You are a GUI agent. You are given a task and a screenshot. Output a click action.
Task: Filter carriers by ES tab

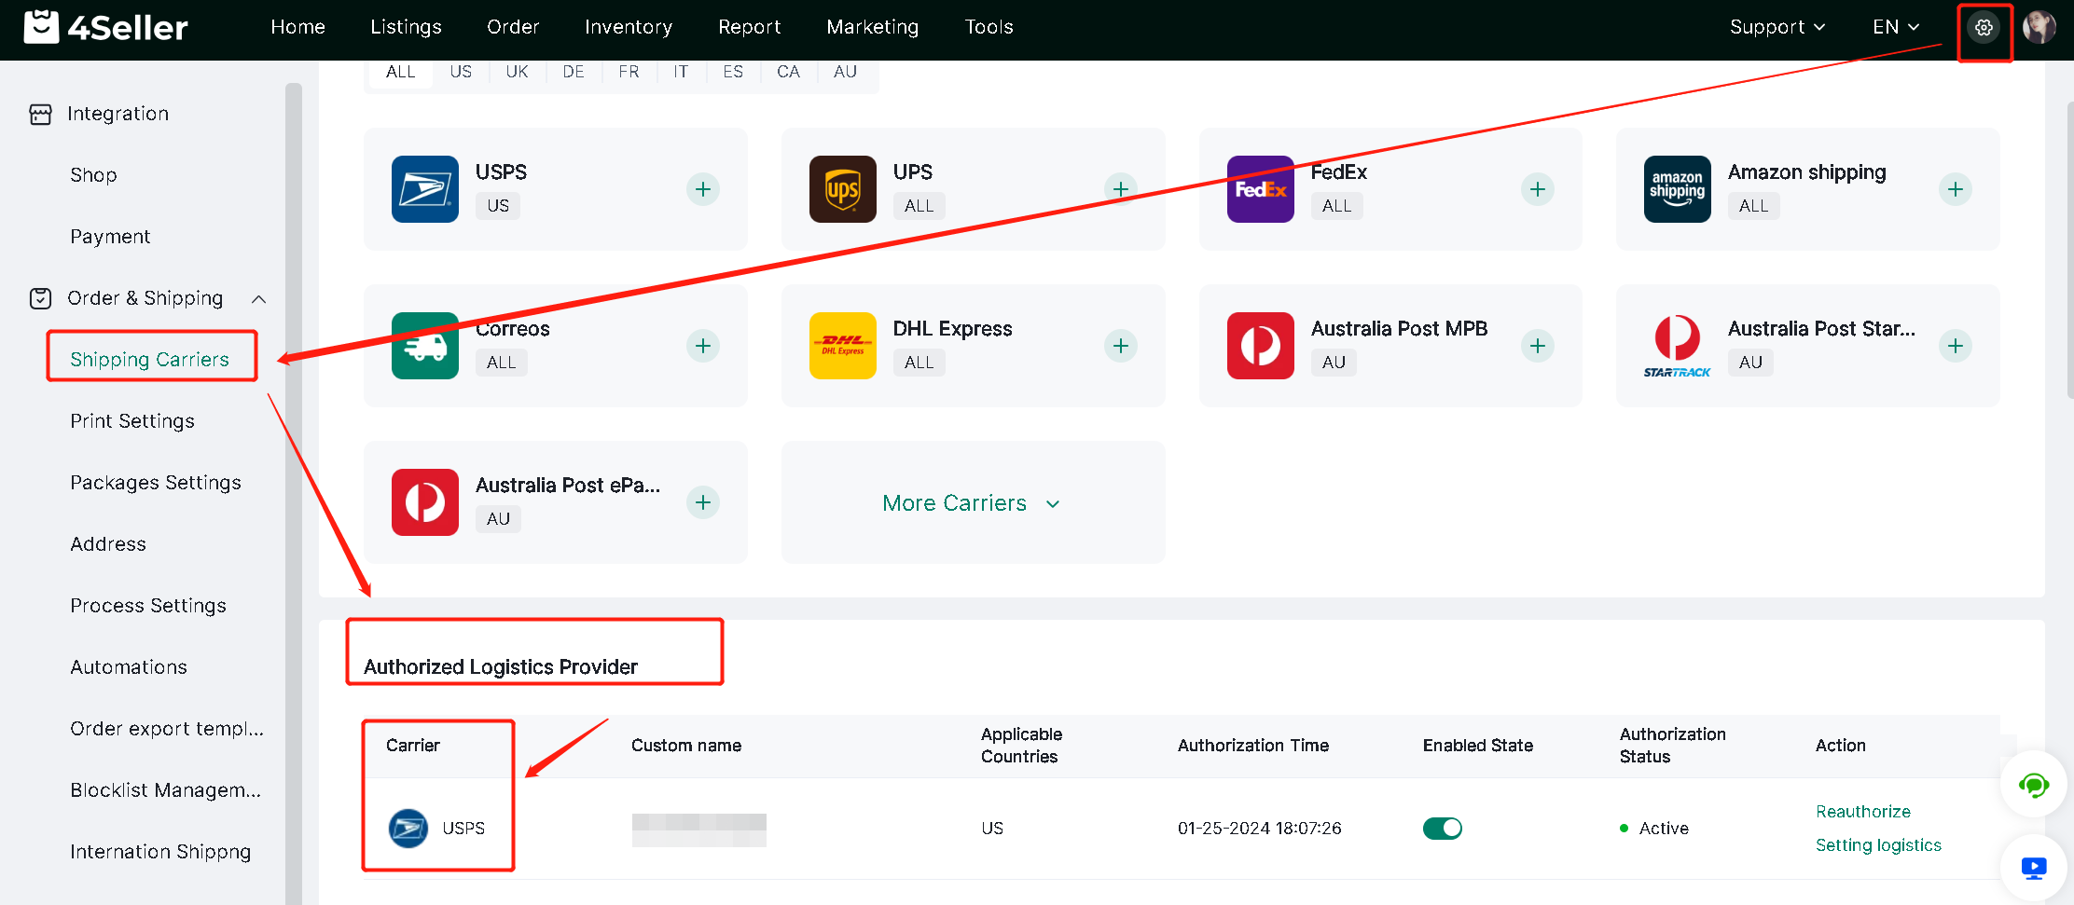click(x=733, y=72)
